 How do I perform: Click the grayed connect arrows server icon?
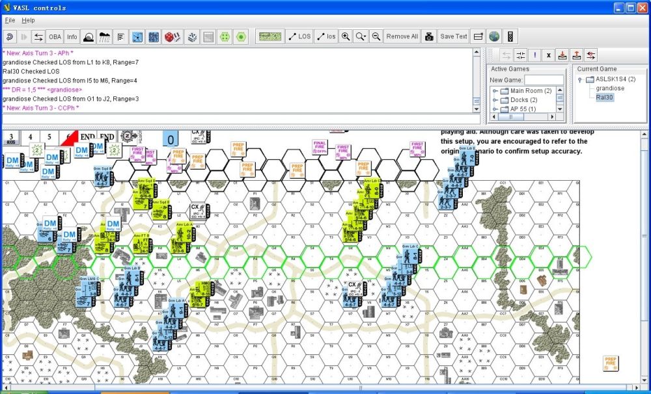506,55
